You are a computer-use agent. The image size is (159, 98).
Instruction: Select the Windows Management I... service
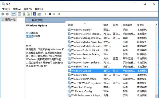tap(86, 38)
